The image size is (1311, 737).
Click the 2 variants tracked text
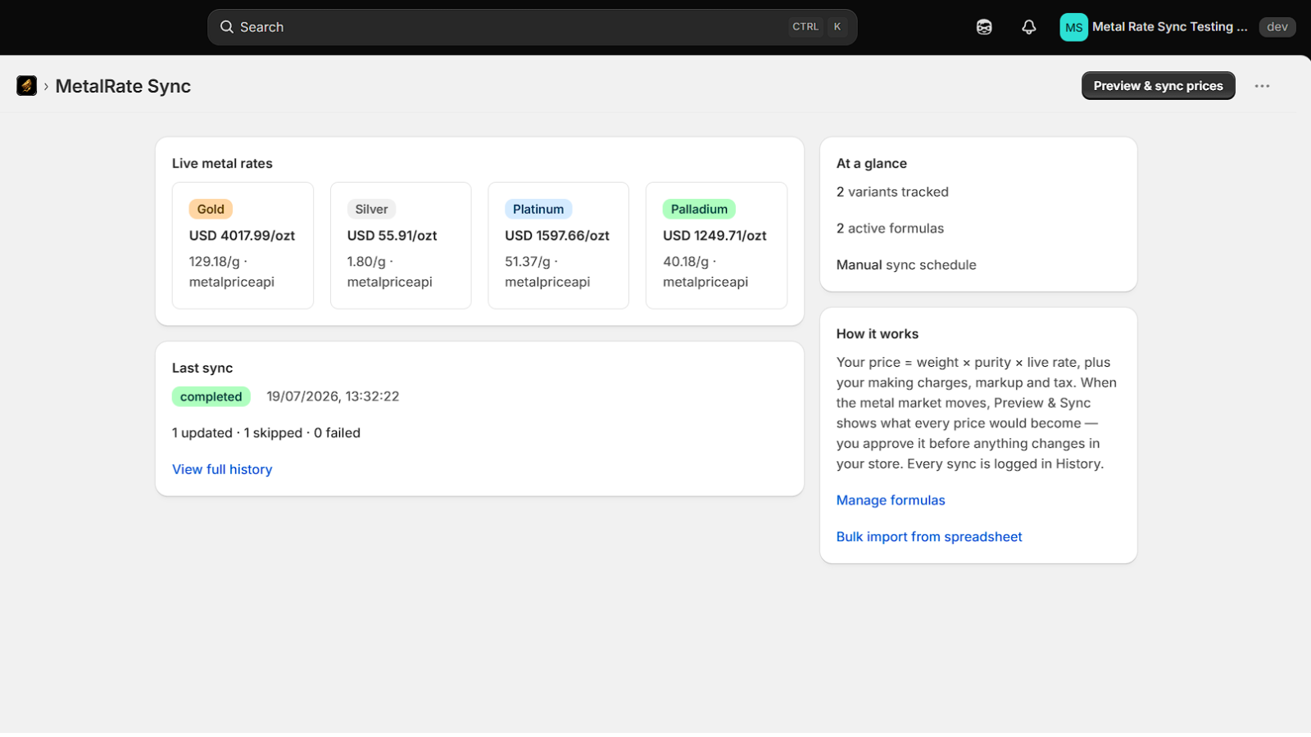coord(892,192)
